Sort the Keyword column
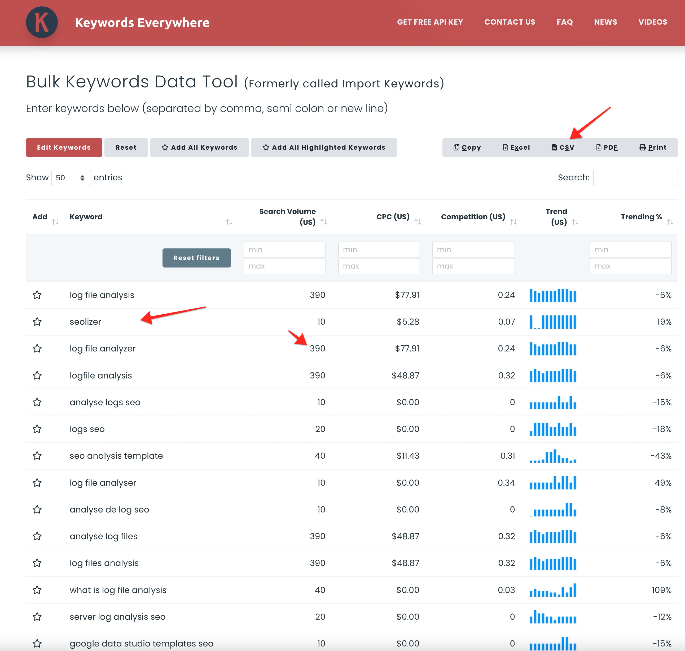685x651 pixels. pos(229,222)
